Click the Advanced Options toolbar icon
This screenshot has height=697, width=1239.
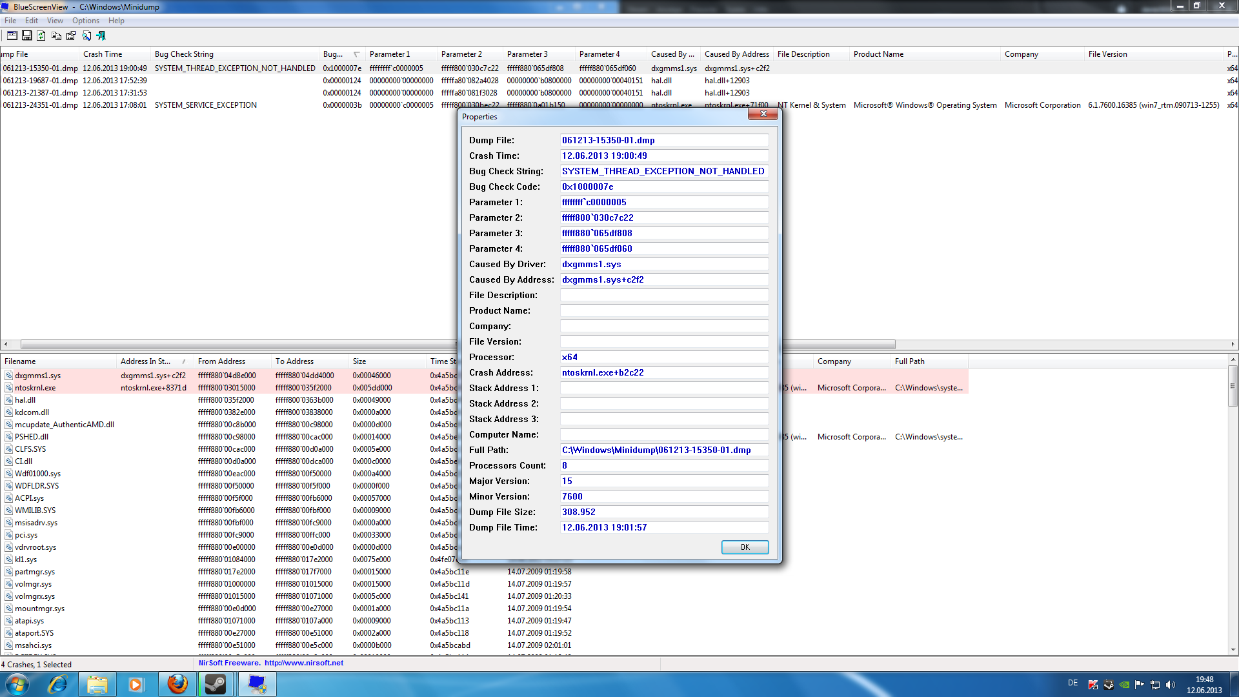pyautogui.click(x=12, y=35)
